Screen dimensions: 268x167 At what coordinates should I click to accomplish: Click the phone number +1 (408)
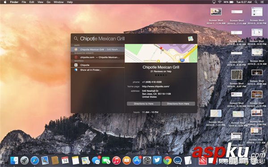[x=152, y=82]
